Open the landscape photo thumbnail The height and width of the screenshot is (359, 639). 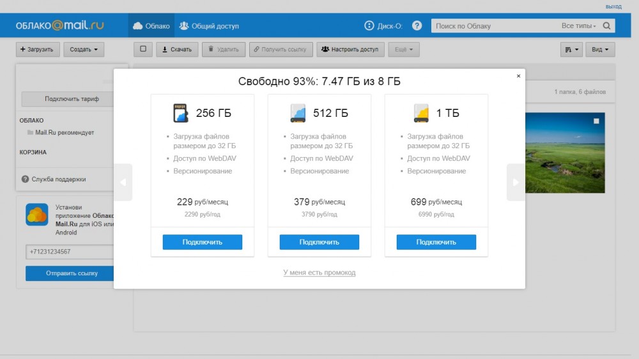click(x=565, y=153)
